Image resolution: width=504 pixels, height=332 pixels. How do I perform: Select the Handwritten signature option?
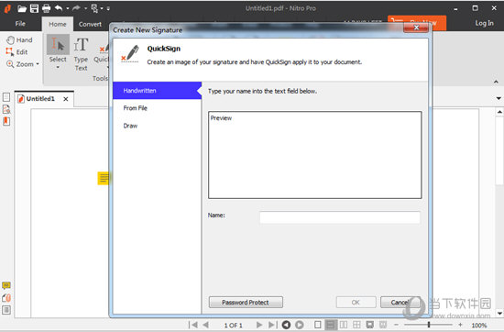[x=158, y=91]
